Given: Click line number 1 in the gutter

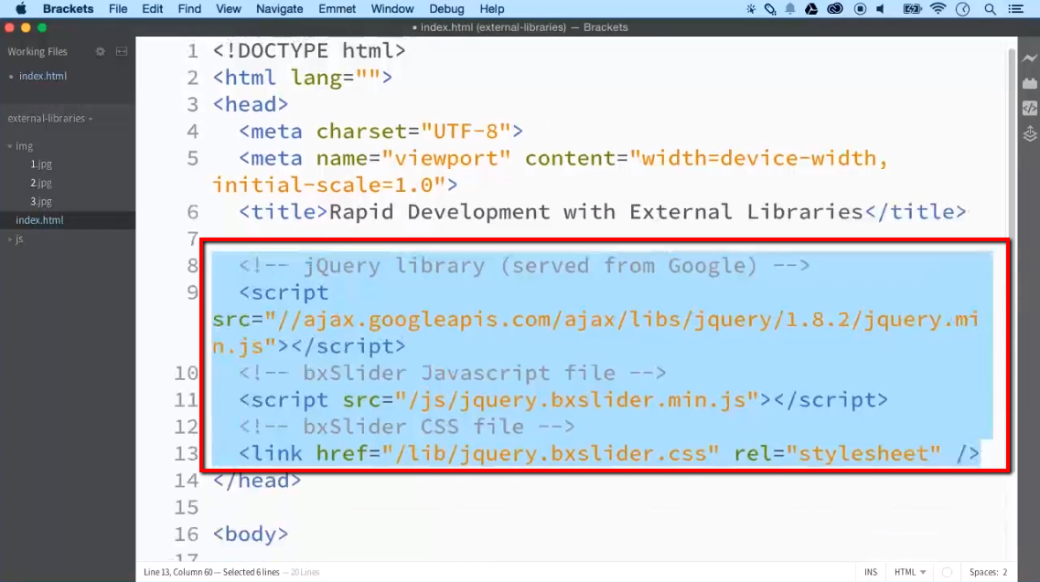Looking at the screenshot, I should click(192, 51).
